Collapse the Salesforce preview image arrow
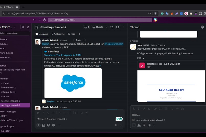 coord(100,66)
